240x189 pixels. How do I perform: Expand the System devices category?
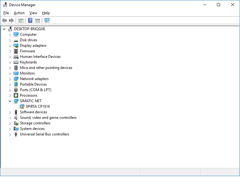pyautogui.click(x=10, y=129)
